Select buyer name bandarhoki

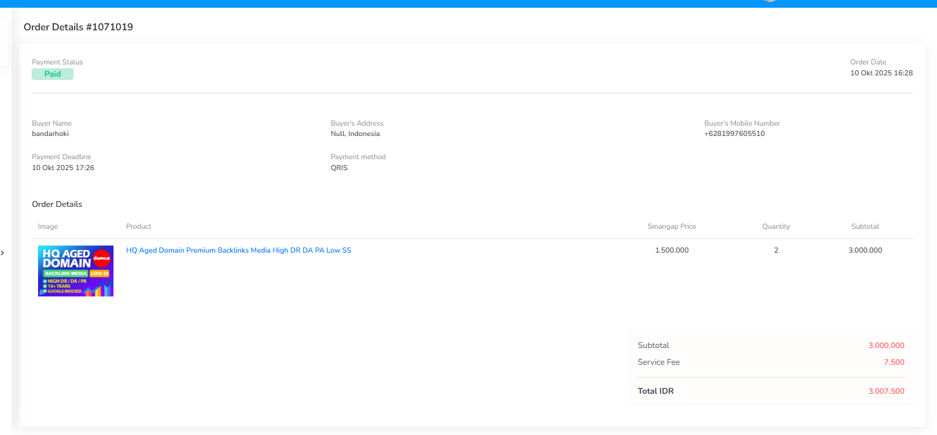[50, 134]
